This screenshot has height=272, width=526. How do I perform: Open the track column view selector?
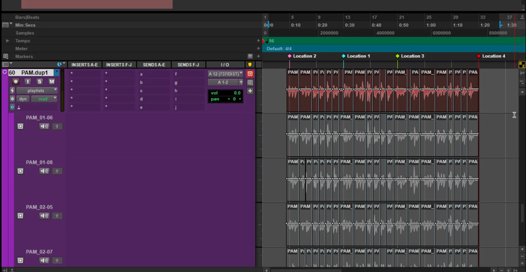7,64
